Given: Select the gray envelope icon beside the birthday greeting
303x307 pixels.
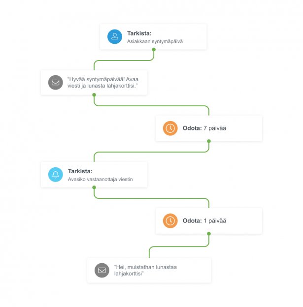Looking at the screenshot, I should click(56, 83).
